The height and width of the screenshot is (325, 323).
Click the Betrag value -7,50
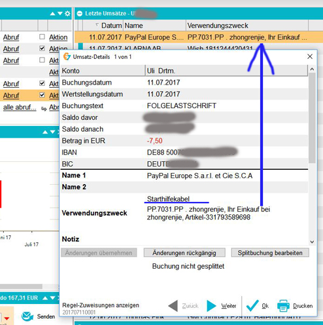[155, 141]
